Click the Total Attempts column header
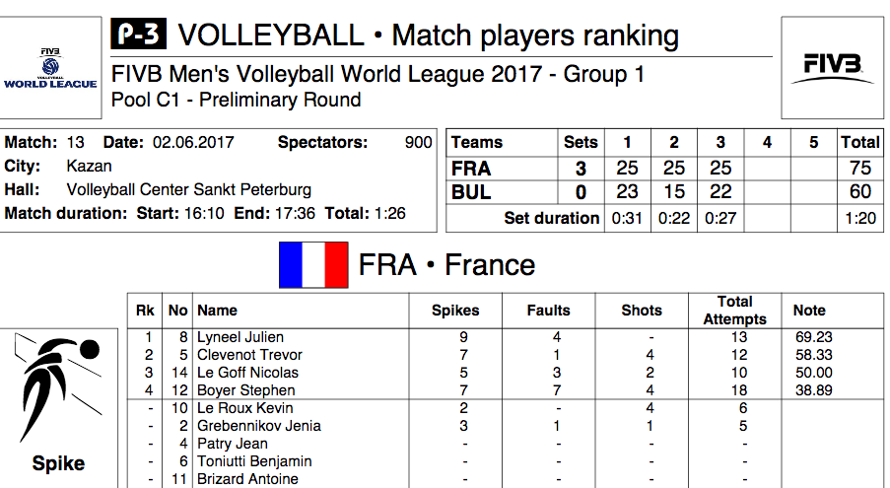The height and width of the screenshot is (488, 890). [734, 310]
